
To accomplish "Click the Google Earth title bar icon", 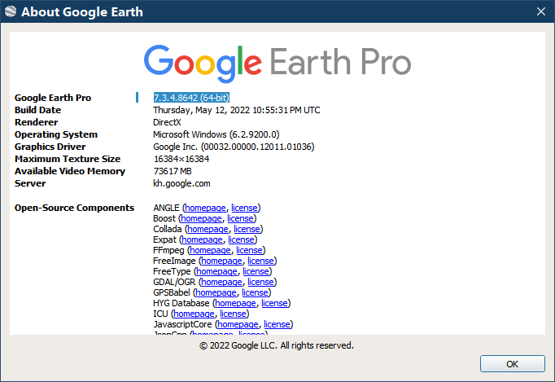I will (x=10, y=12).
